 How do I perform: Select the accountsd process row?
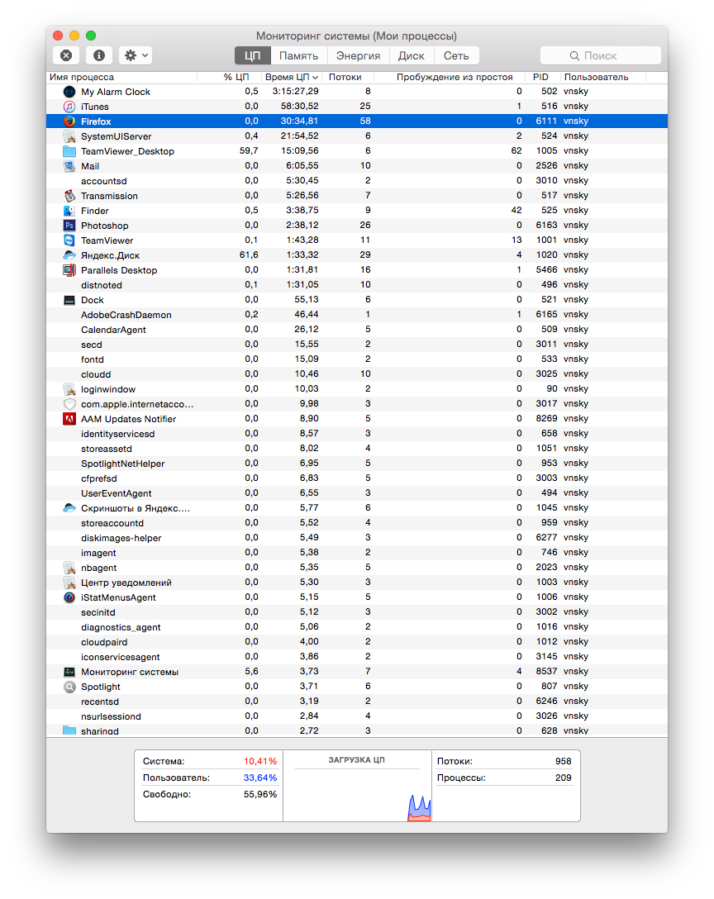coord(357,181)
